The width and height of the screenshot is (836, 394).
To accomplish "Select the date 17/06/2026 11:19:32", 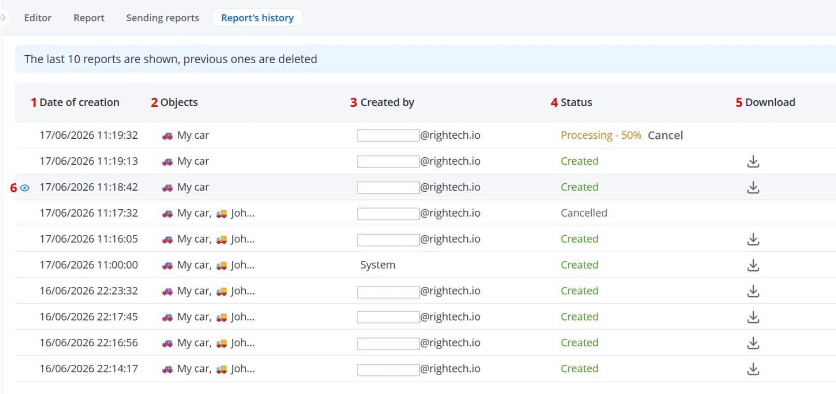I will [x=89, y=135].
